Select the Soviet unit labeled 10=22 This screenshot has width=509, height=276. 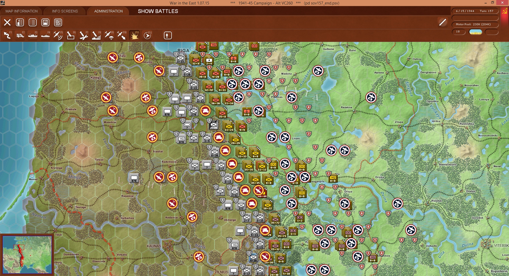pyautogui.click(x=267, y=205)
